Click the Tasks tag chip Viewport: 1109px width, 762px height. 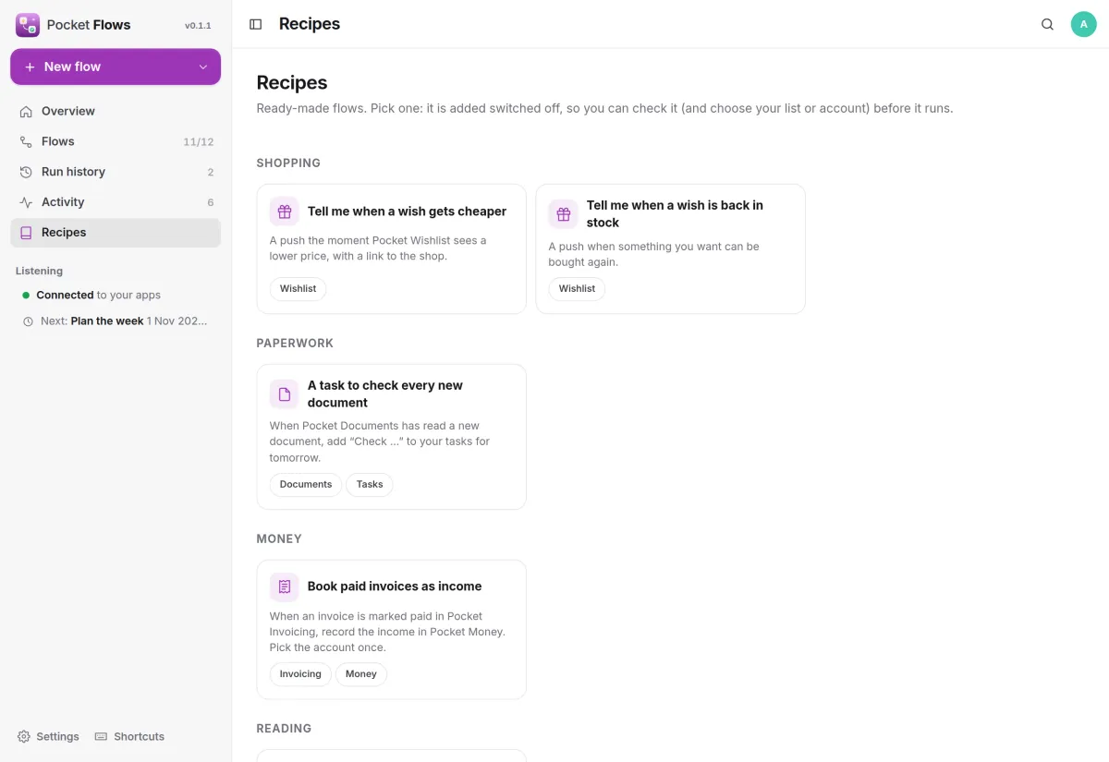370,485
